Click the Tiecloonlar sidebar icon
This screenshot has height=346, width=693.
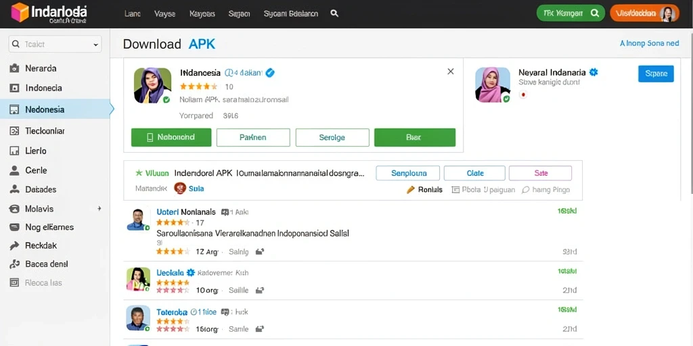coord(15,130)
